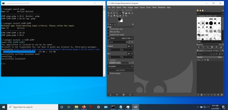The height and width of the screenshot is (110, 228).
Task: Select the Free Select lasso tool
Action: click(x=114, y=13)
